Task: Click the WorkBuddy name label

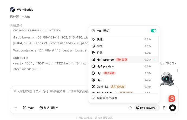Action: [25, 10]
